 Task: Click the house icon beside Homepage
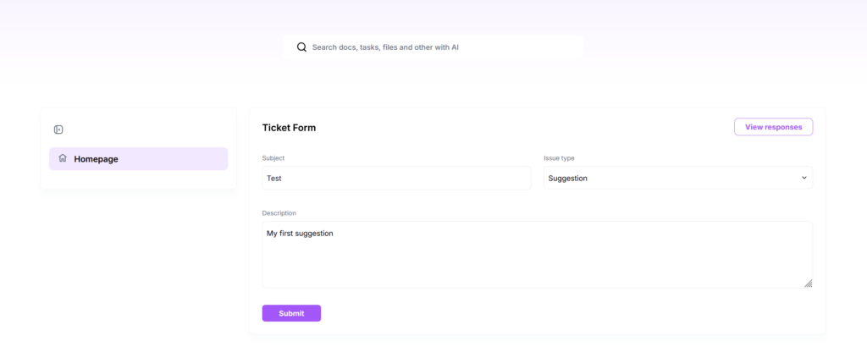pos(63,158)
